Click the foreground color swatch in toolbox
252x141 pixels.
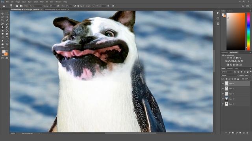pyautogui.click(x=4, y=52)
